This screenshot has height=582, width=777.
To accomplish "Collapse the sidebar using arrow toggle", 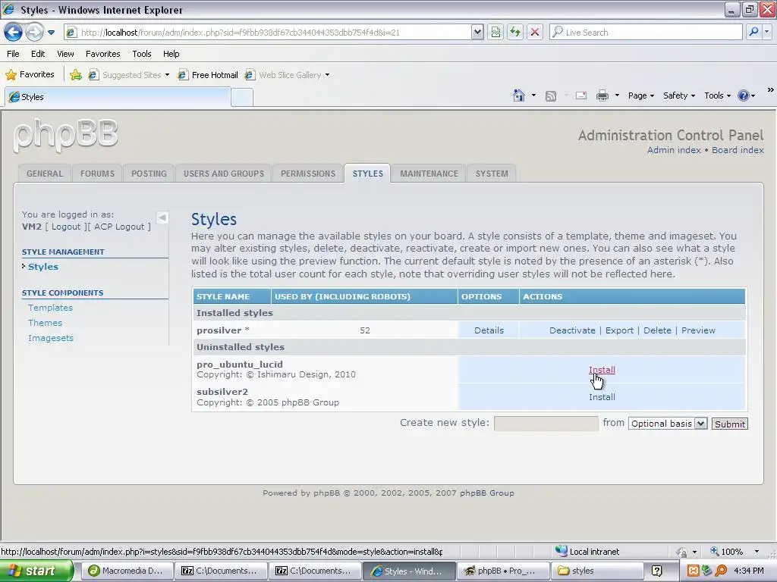I will pyautogui.click(x=162, y=217).
